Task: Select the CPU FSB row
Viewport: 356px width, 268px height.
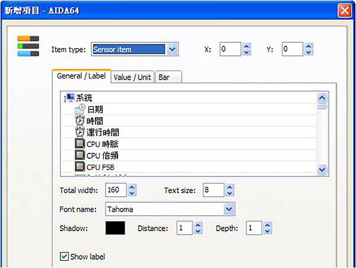Action: pyautogui.click(x=189, y=167)
